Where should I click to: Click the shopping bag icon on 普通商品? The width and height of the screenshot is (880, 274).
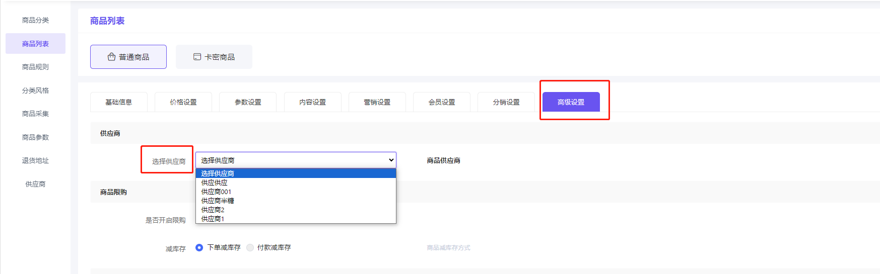click(x=111, y=57)
